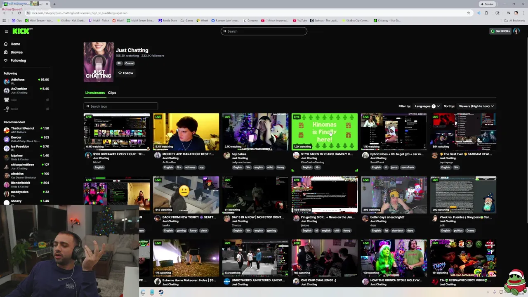
Task: Select the 'samxfrank' tag chip
Action: pyautogui.click(x=408, y=167)
